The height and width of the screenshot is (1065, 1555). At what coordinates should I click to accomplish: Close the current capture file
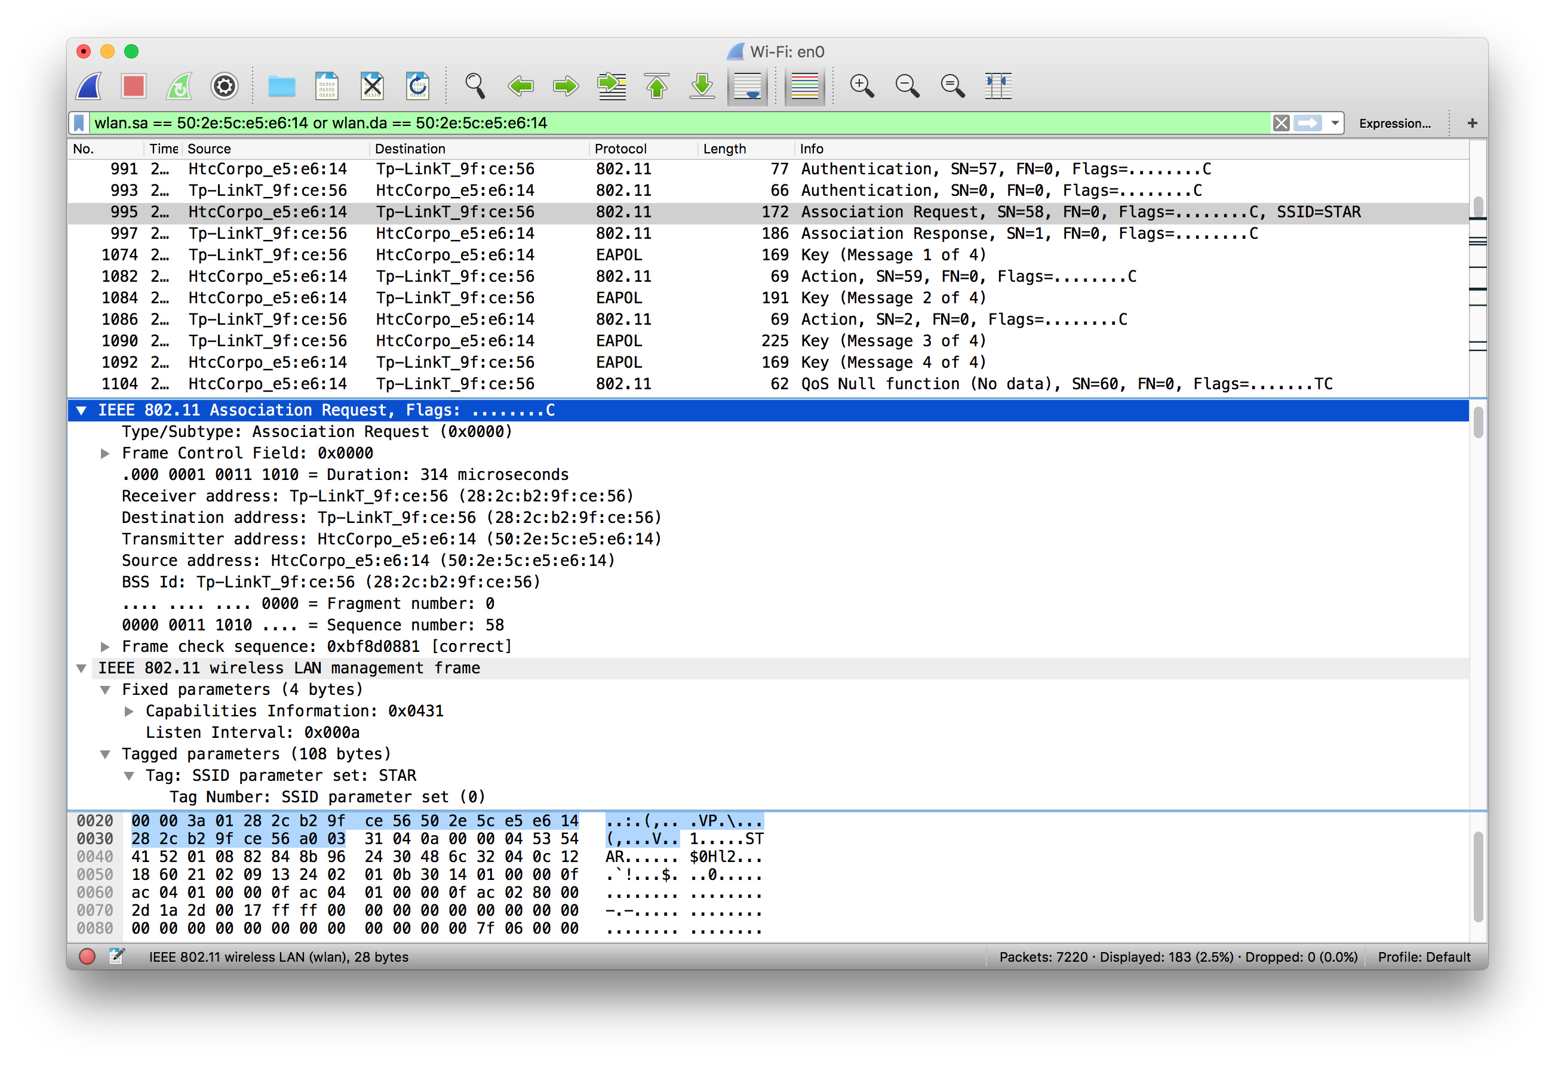(x=372, y=85)
